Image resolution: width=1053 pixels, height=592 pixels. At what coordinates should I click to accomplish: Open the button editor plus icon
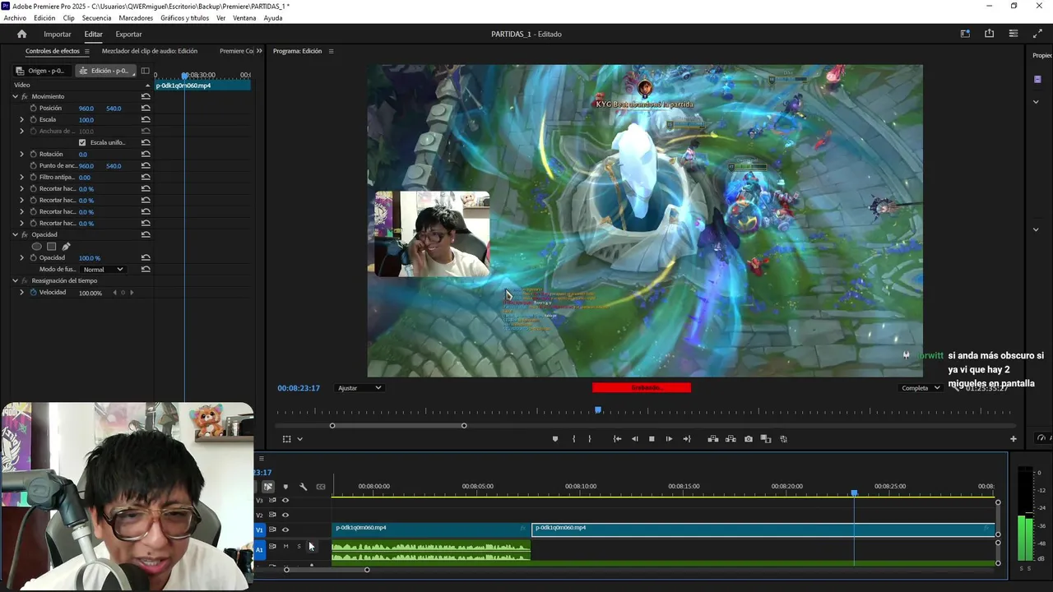(x=1014, y=439)
